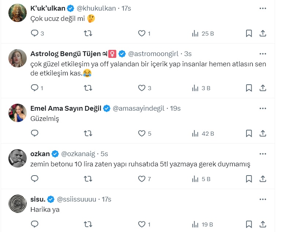This screenshot has width=286, height=232.
Task: Retweet the Harika ya tweet
Action: tap(88, 224)
